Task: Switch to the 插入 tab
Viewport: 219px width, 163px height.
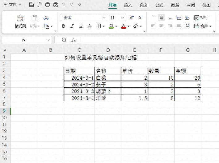Action: 128,5
